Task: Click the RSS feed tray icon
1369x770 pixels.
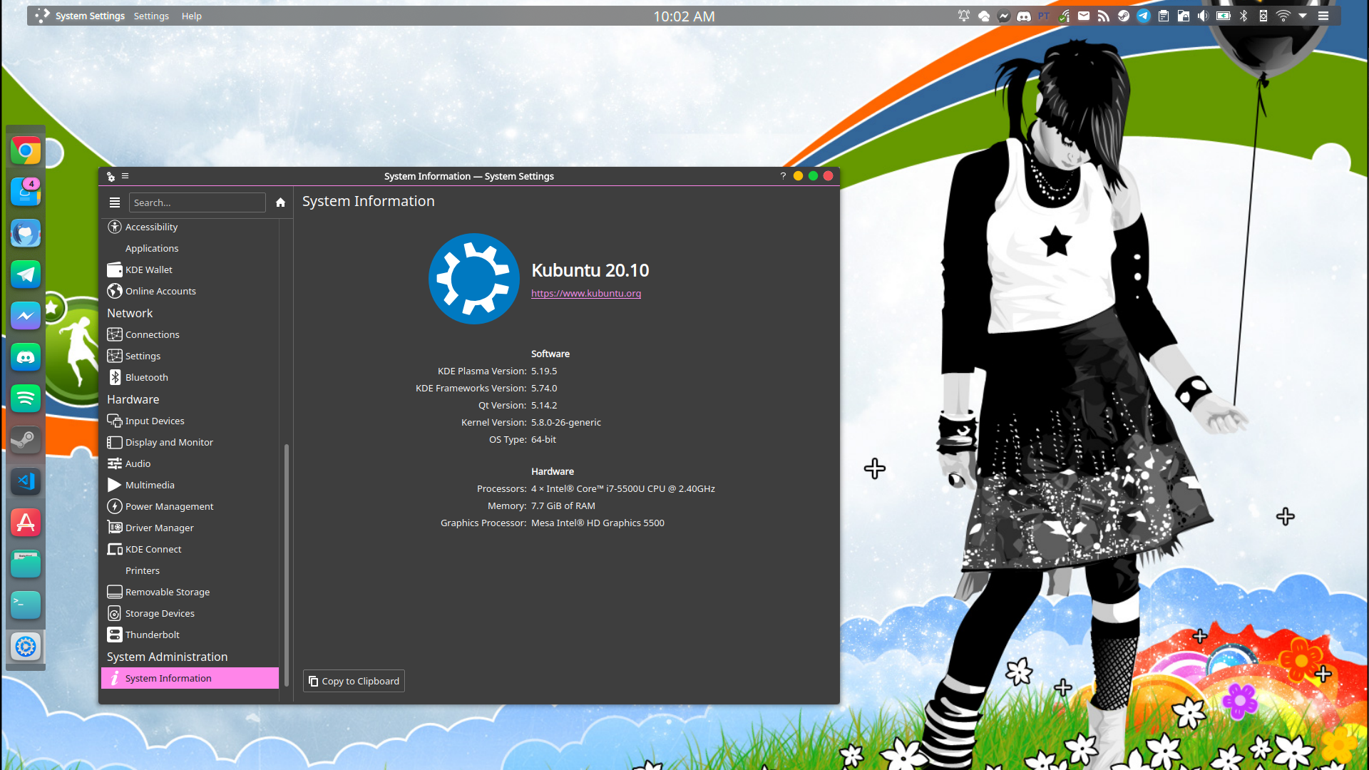Action: [1104, 16]
